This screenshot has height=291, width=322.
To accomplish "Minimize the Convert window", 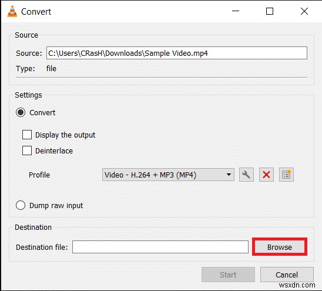I will point(236,11).
